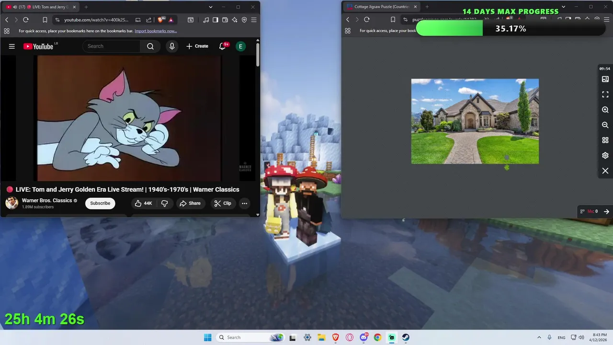Zoom in on the jigsaw puzzle
This screenshot has height=345, width=613.
pyautogui.click(x=605, y=110)
